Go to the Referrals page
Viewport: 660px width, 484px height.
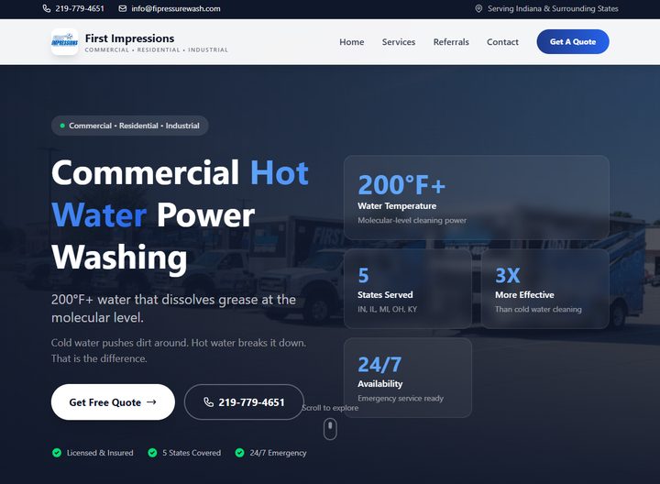pos(451,41)
